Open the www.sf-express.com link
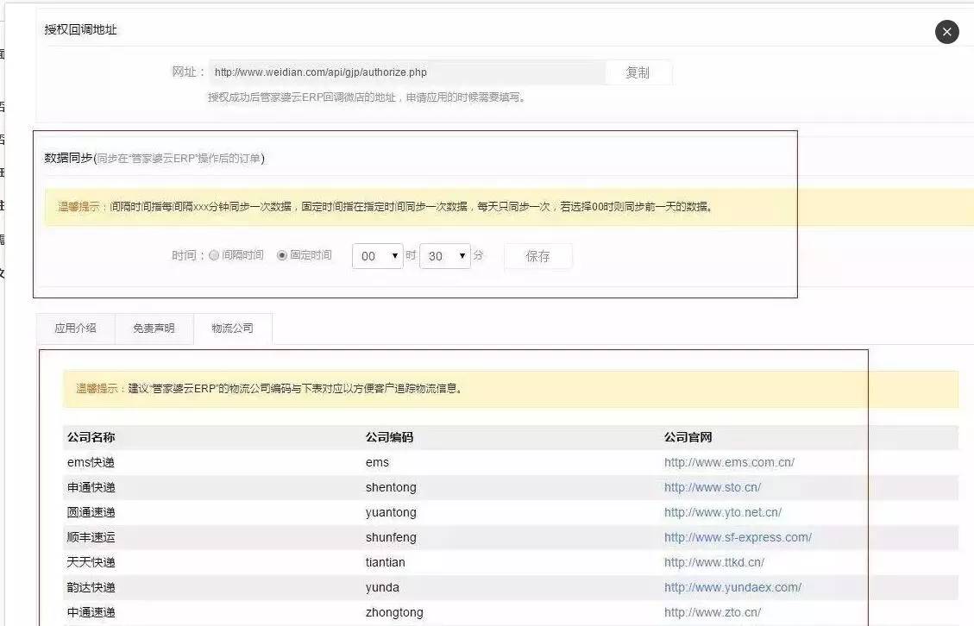 738,537
